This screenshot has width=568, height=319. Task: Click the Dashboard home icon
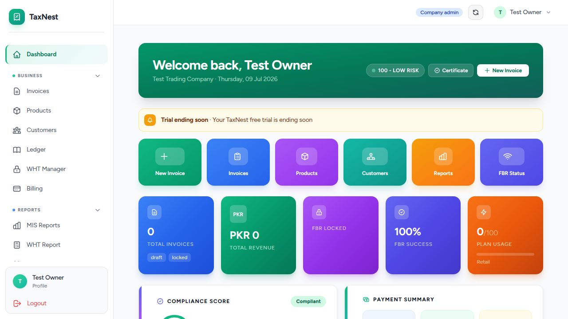[x=17, y=54]
